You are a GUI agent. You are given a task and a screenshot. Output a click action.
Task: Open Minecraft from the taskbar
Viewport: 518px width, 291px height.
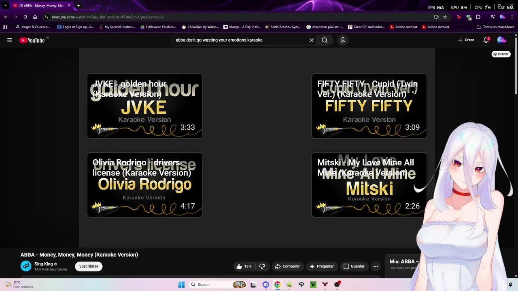313,285
